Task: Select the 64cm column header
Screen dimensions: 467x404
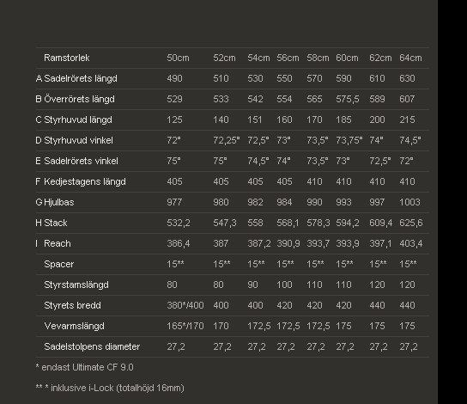Action: point(410,58)
